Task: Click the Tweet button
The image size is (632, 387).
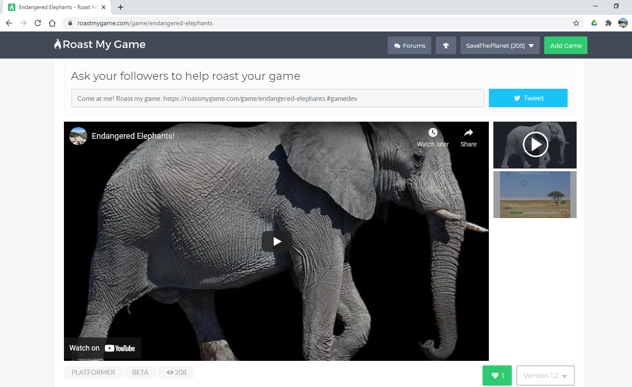Action: click(528, 98)
